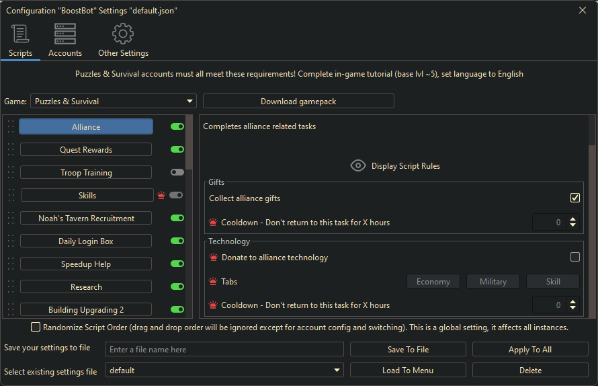598x386 pixels.
Task: Click the Apply To All button
Action: click(x=530, y=349)
